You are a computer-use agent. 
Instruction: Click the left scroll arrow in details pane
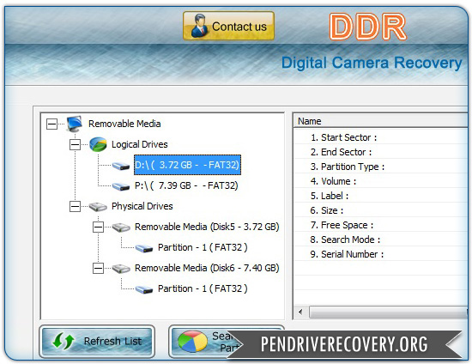coord(300,312)
